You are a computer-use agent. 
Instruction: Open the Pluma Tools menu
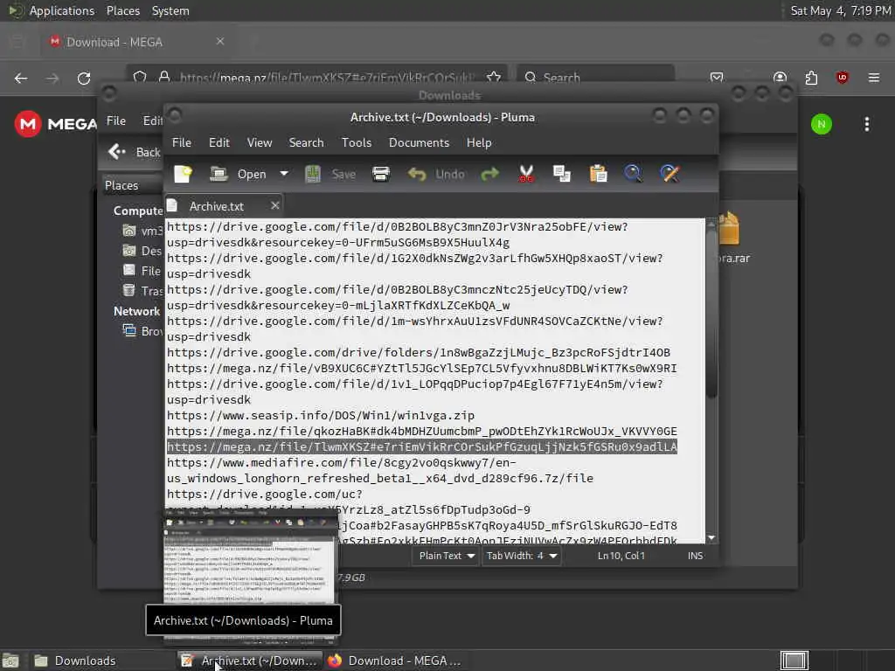[x=357, y=142]
